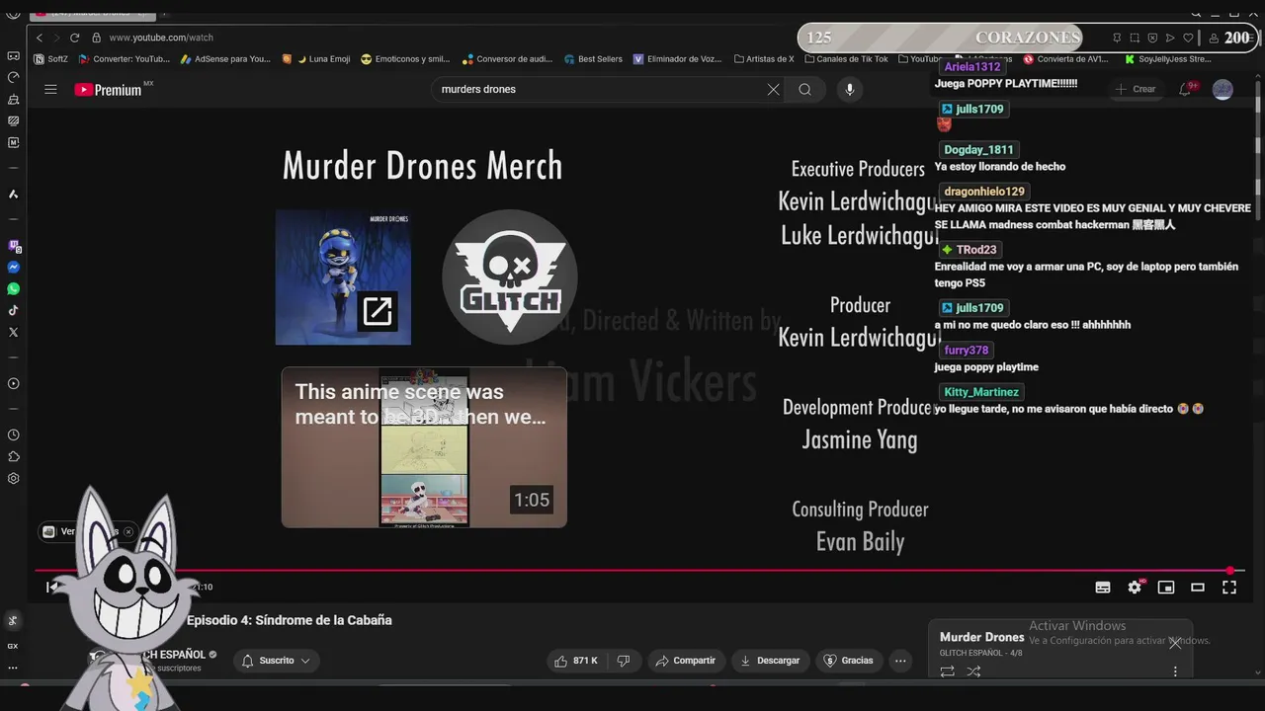This screenshot has width=1265, height=711.
Task: Click title Episodio 4: Síndrome de la Cabaña
Action: [x=290, y=620]
